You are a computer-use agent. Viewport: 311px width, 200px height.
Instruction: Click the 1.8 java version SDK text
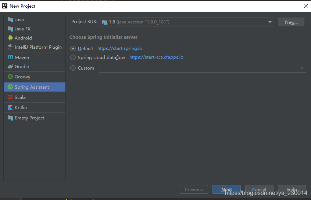(x=139, y=22)
